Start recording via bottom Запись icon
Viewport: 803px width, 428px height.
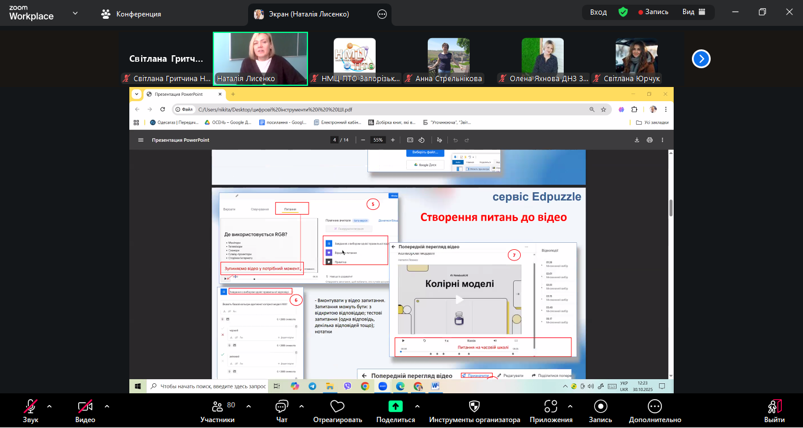point(600,407)
